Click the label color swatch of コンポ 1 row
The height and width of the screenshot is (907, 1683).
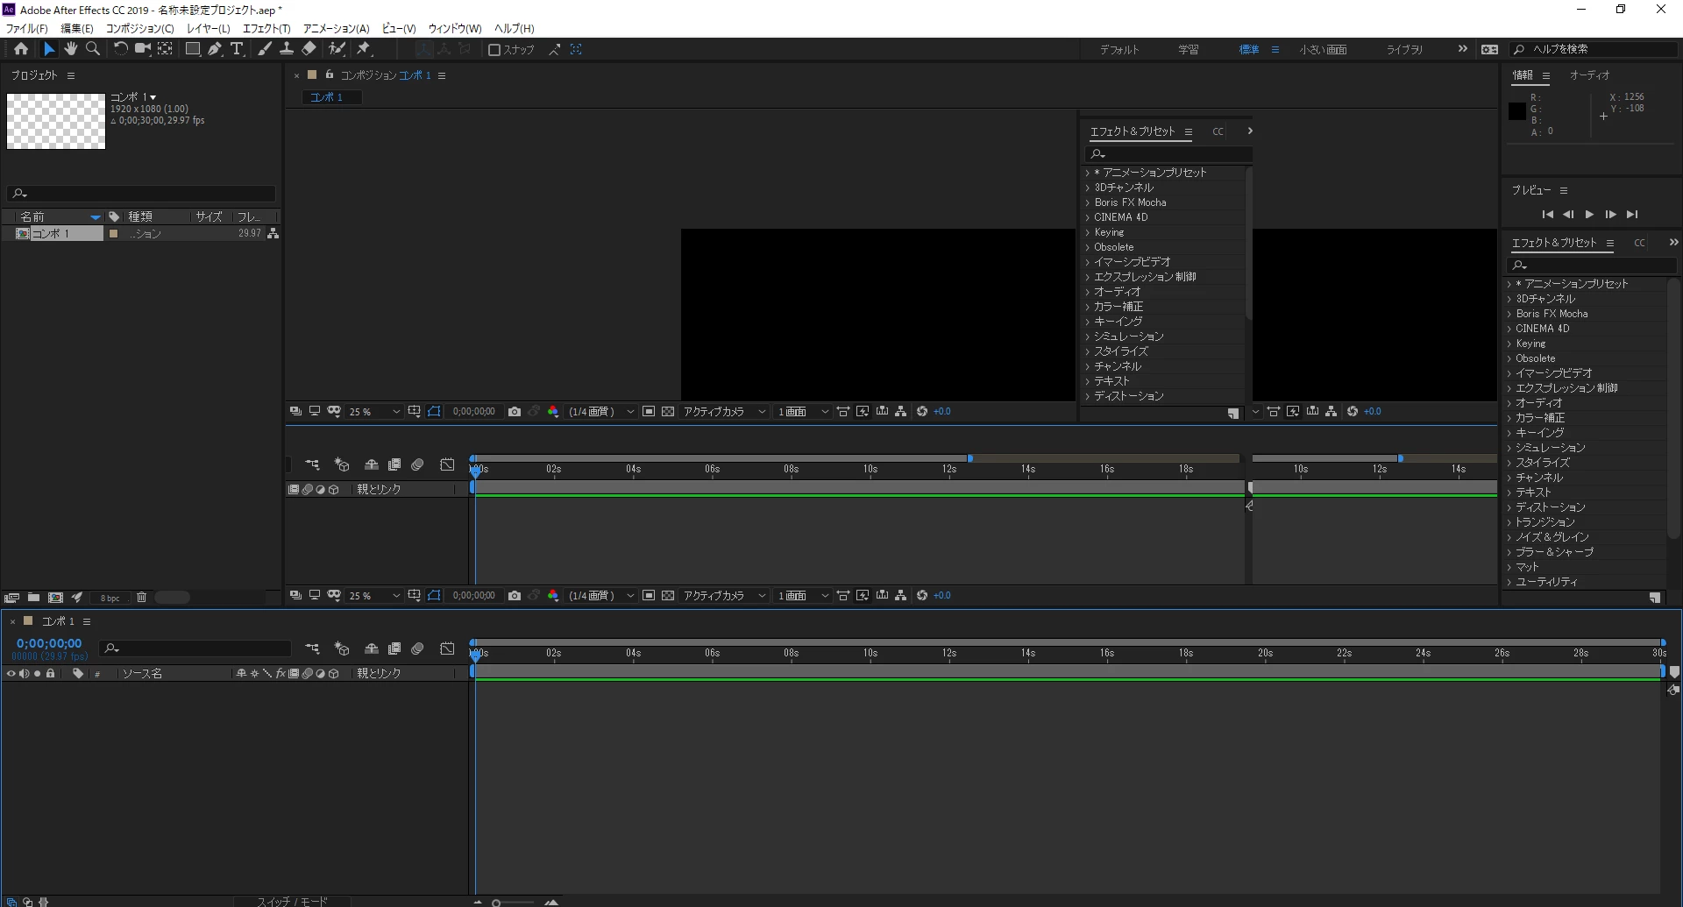[113, 234]
